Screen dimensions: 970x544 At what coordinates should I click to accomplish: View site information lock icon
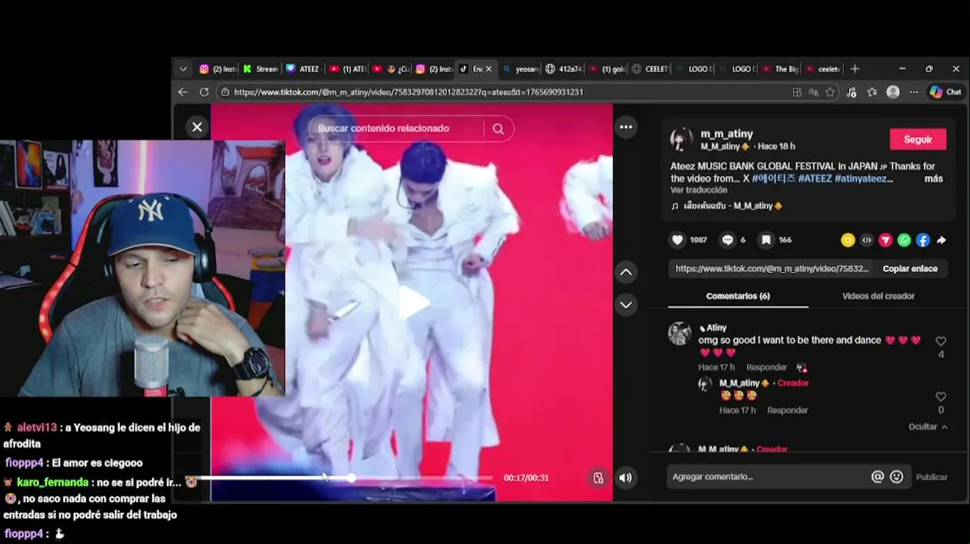pos(224,92)
